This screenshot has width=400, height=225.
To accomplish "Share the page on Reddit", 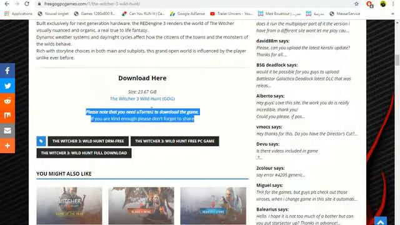I will pyautogui.click(x=7, y=101).
